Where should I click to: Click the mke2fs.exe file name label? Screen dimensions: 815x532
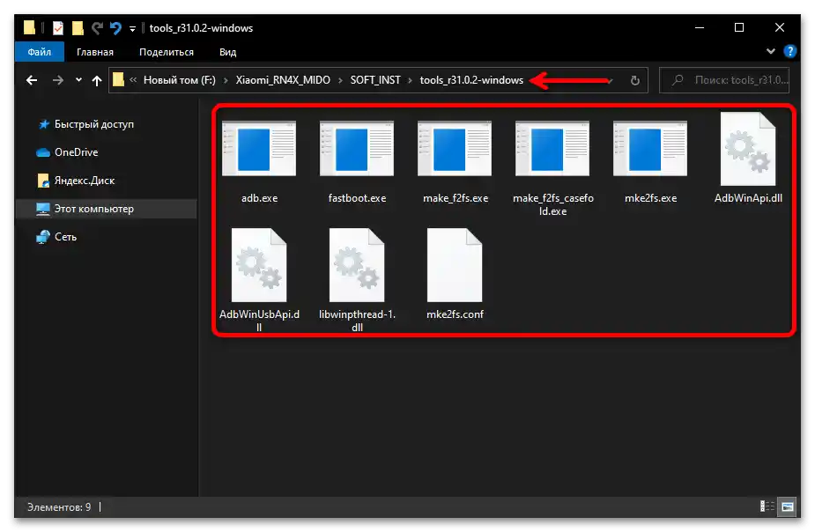pos(650,198)
